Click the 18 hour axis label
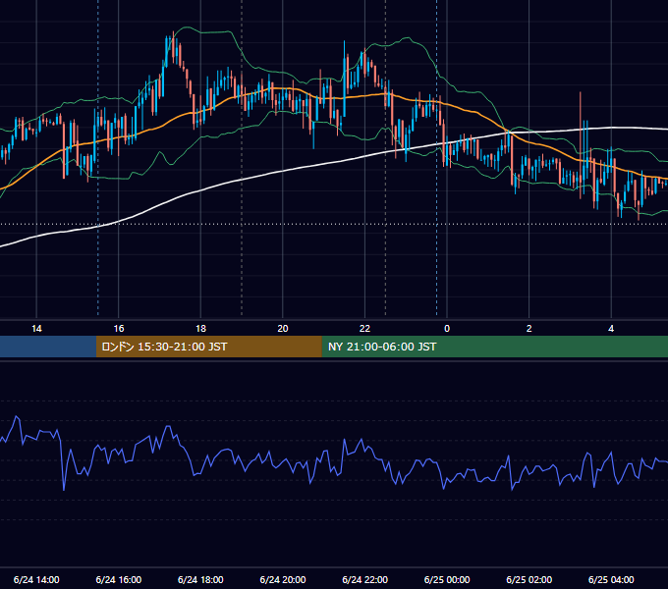668x589 pixels. (x=200, y=329)
